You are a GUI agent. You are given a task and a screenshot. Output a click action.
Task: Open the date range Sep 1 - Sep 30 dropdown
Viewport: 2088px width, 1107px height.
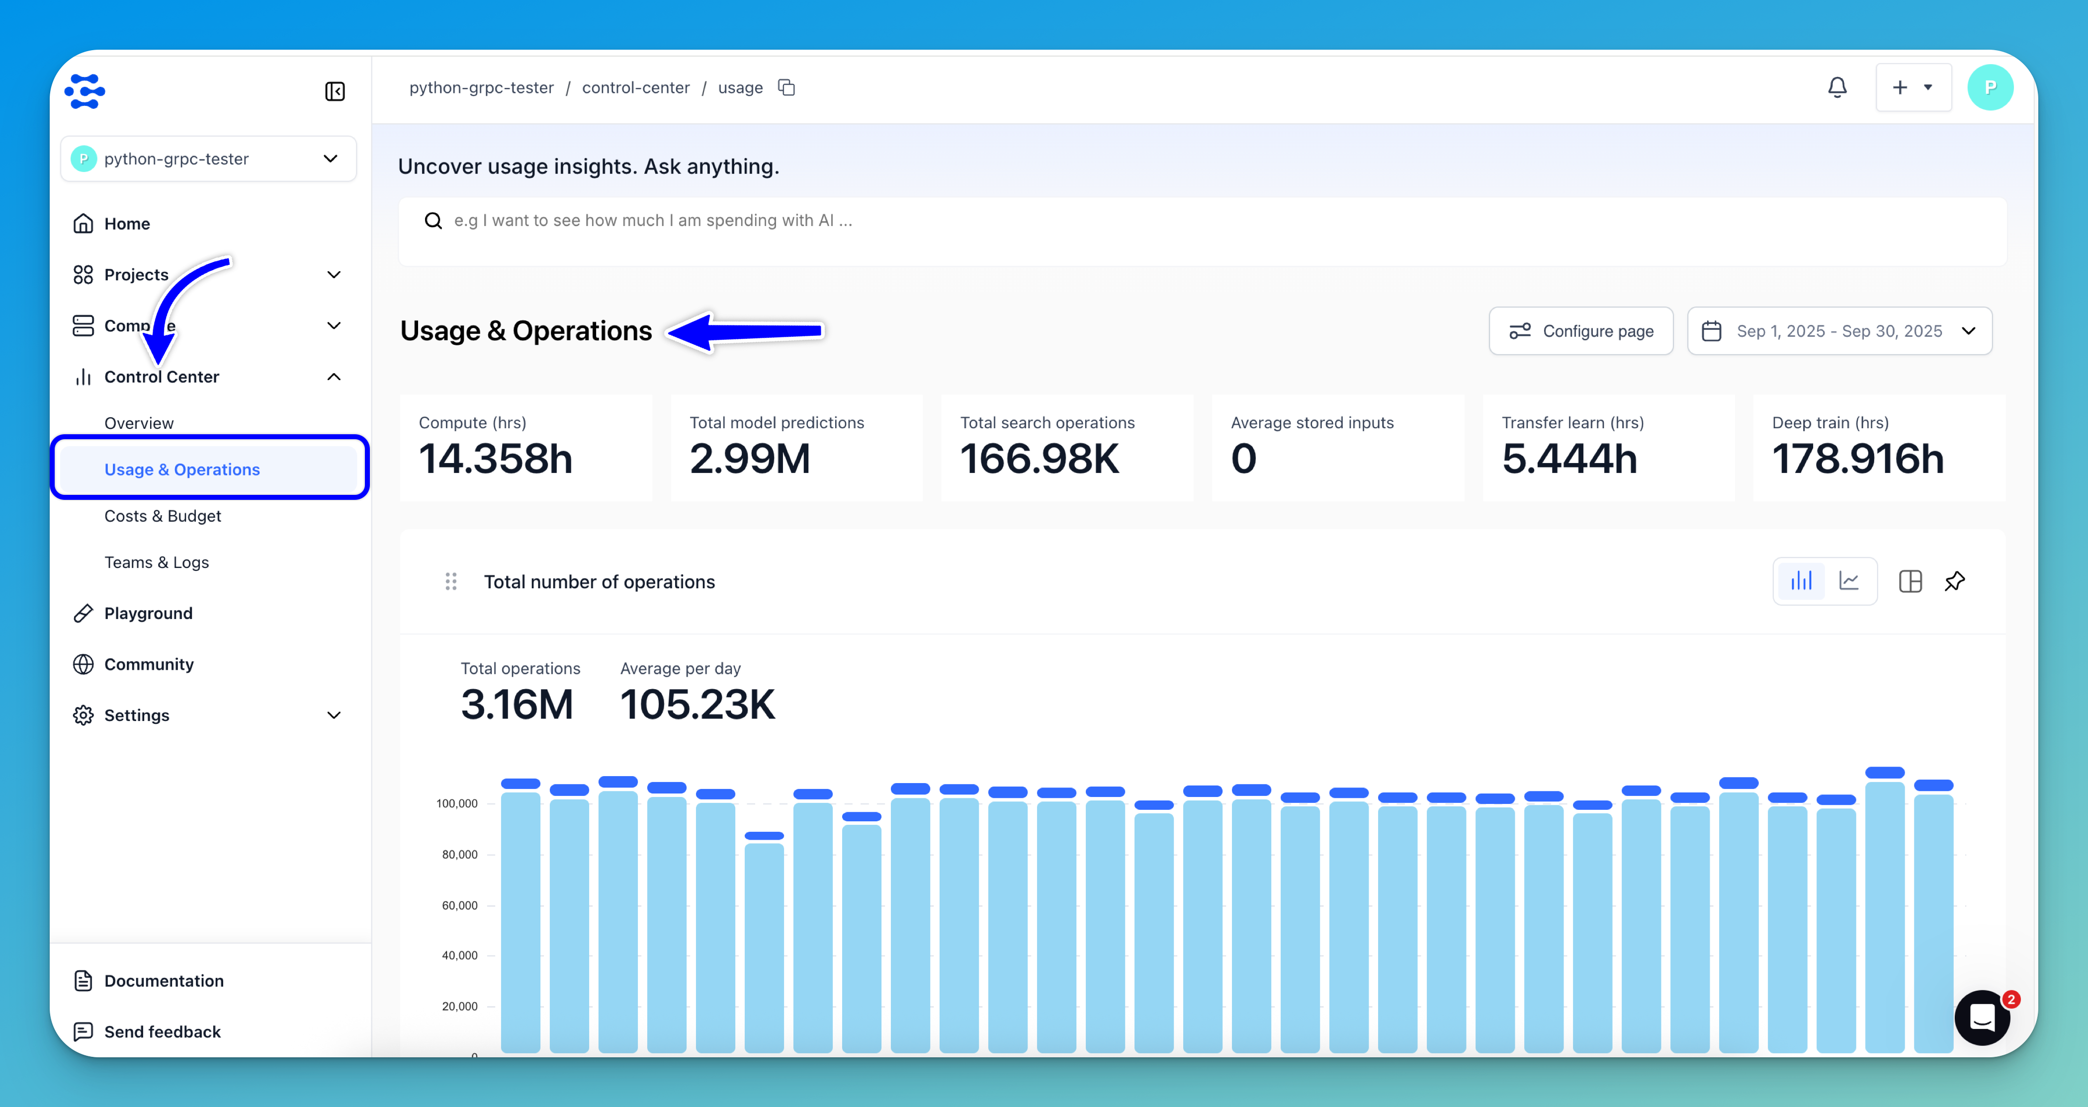(1839, 331)
